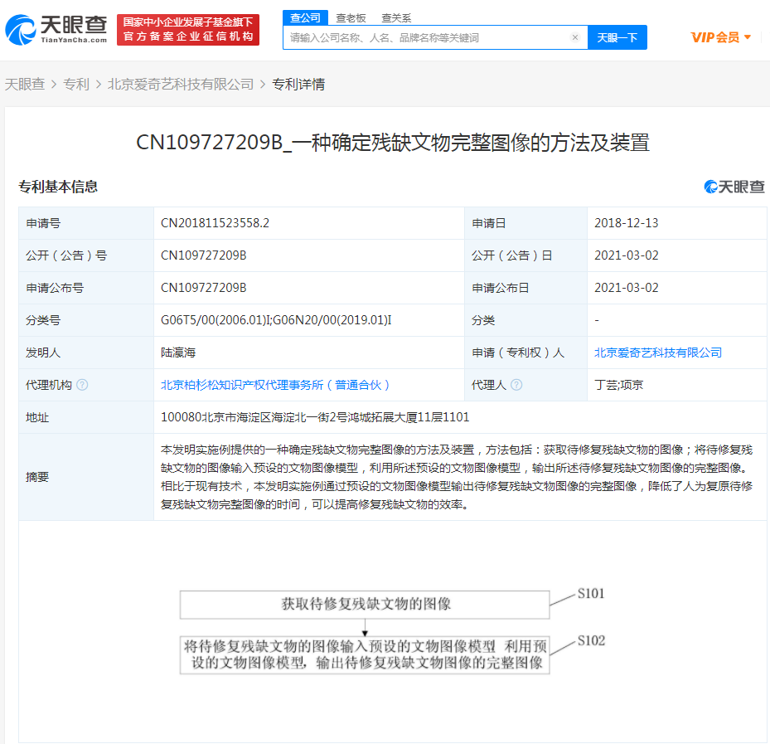Switch to the 查公司 search tab
The height and width of the screenshot is (744, 770).
pyautogui.click(x=305, y=17)
